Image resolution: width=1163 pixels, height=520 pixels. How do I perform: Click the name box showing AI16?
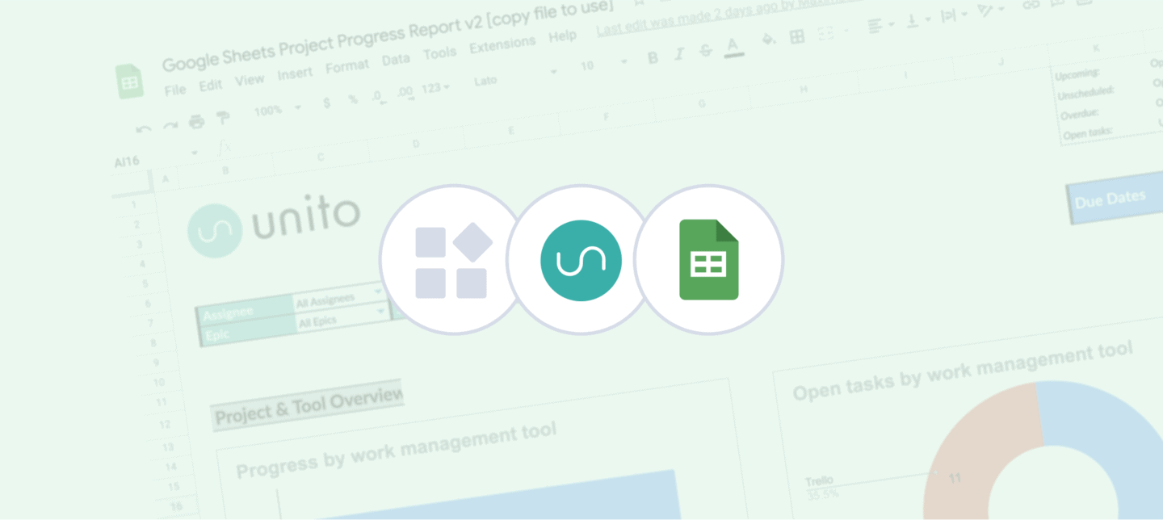click(x=128, y=161)
